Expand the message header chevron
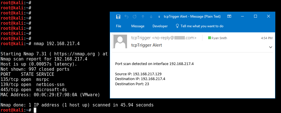The image size is (281, 113). [271, 47]
